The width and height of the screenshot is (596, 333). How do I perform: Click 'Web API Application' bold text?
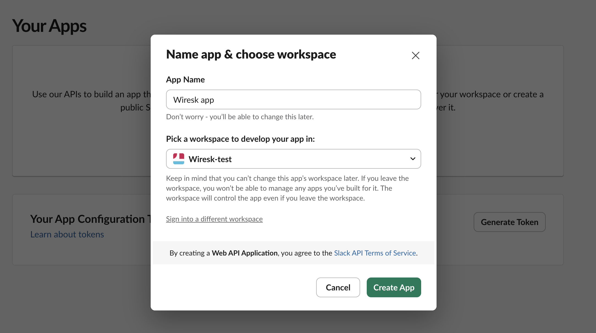point(244,253)
